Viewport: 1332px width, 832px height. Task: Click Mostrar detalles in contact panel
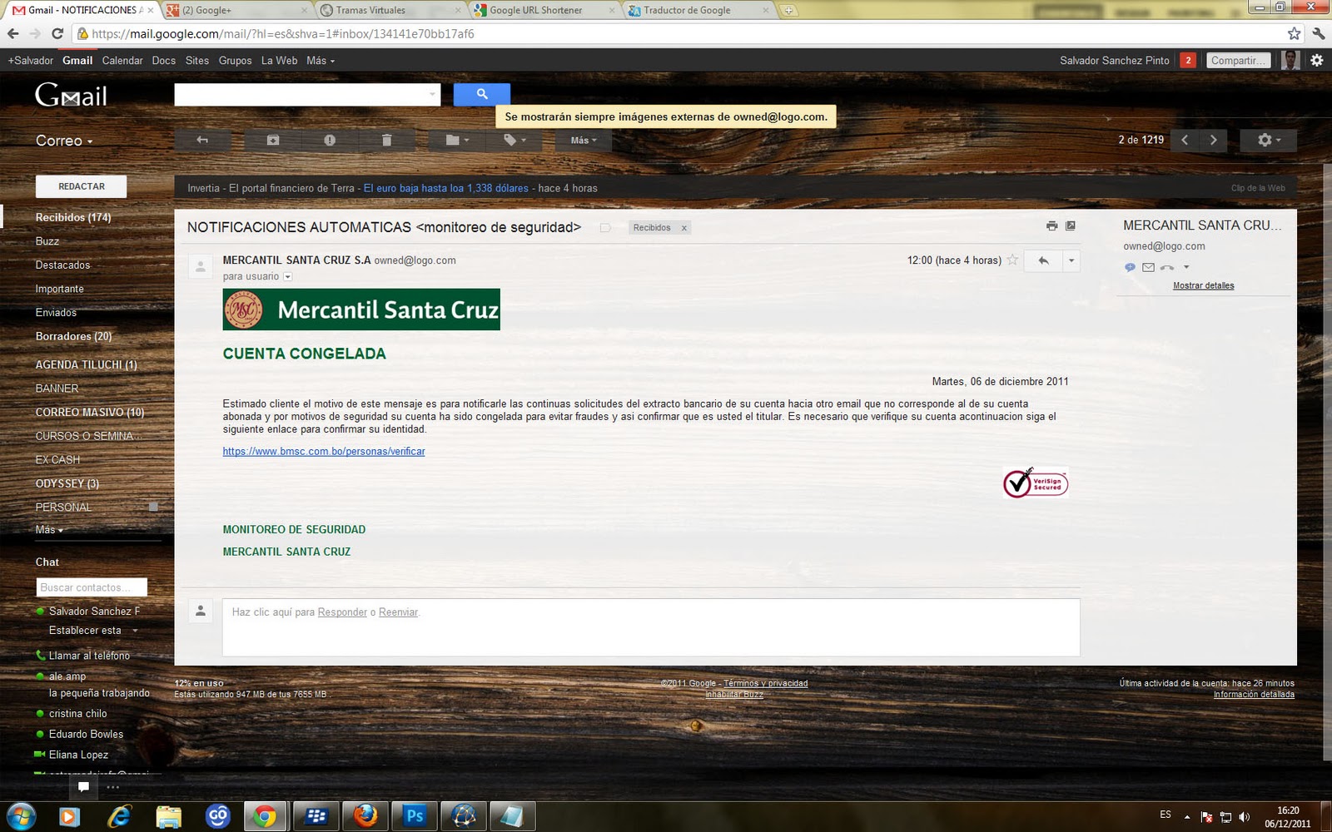click(x=1203, y=285)
